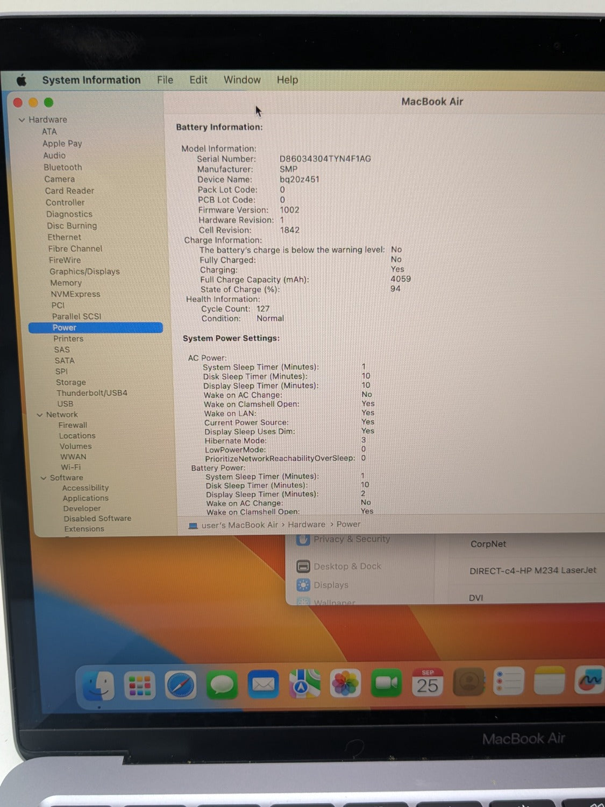The image size is (605, 807).
Task: Select Storage in the sidebar
Action: 71,383
